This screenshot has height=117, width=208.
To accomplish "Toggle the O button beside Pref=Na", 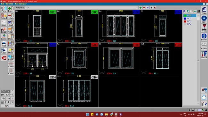I will pos(12,91).
